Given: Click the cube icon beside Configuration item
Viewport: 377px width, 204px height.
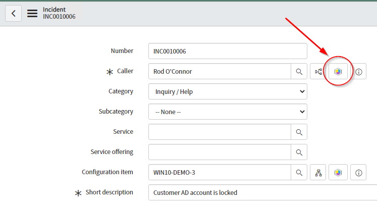Looking at the screenshot, I should [x=338, y=172].
